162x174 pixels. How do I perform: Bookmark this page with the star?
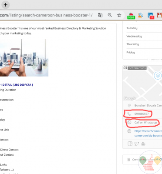[x=119, y=15]
